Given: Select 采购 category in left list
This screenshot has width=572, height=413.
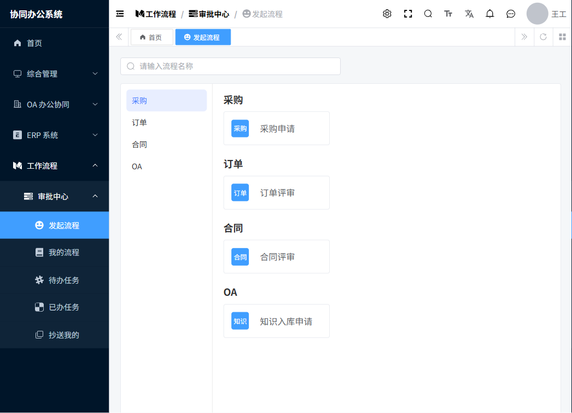Looking at the screenshot, I should coord(166,100).
